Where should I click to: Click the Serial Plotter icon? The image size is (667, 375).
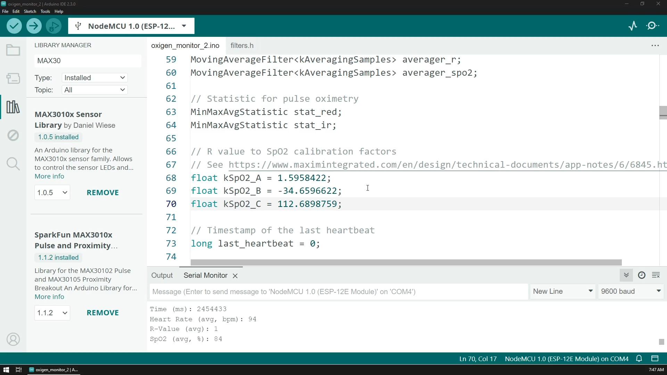[633, 26]
